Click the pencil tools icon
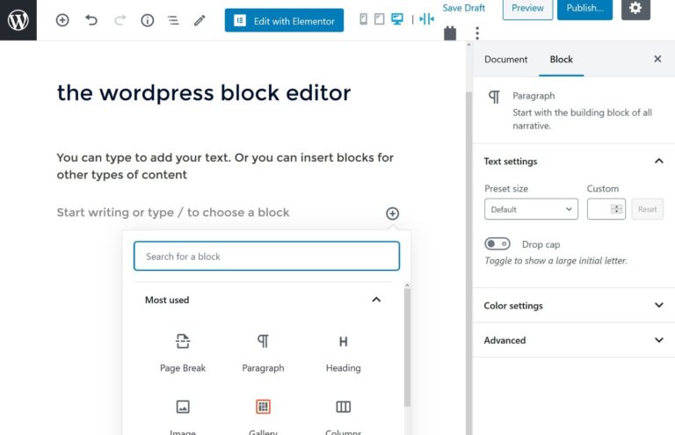 pos(200,20)
